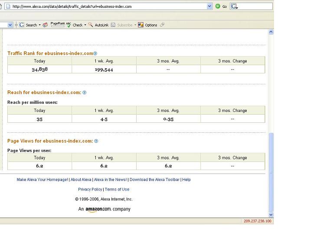Click the Options toolbar label
This screenshot has width=333, height=250.
point(151,25)
